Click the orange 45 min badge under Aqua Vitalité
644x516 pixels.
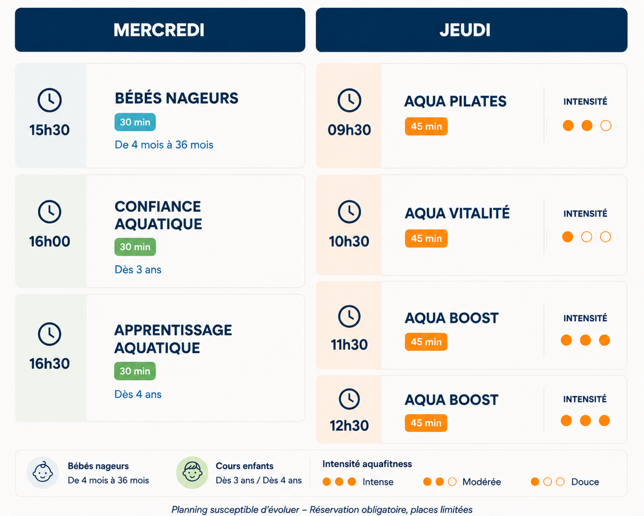[x=426, y=238]
